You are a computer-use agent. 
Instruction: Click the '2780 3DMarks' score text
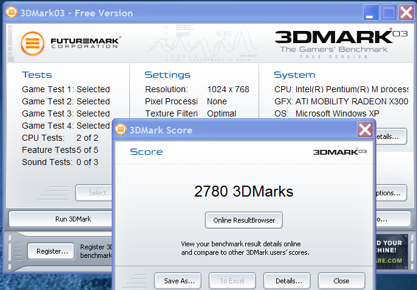point(243,191)
